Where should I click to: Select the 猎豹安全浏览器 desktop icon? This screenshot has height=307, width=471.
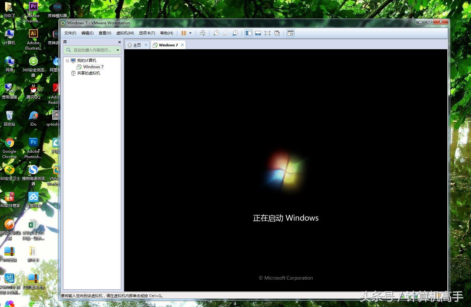pyautogui.click(x=9, y=229)
